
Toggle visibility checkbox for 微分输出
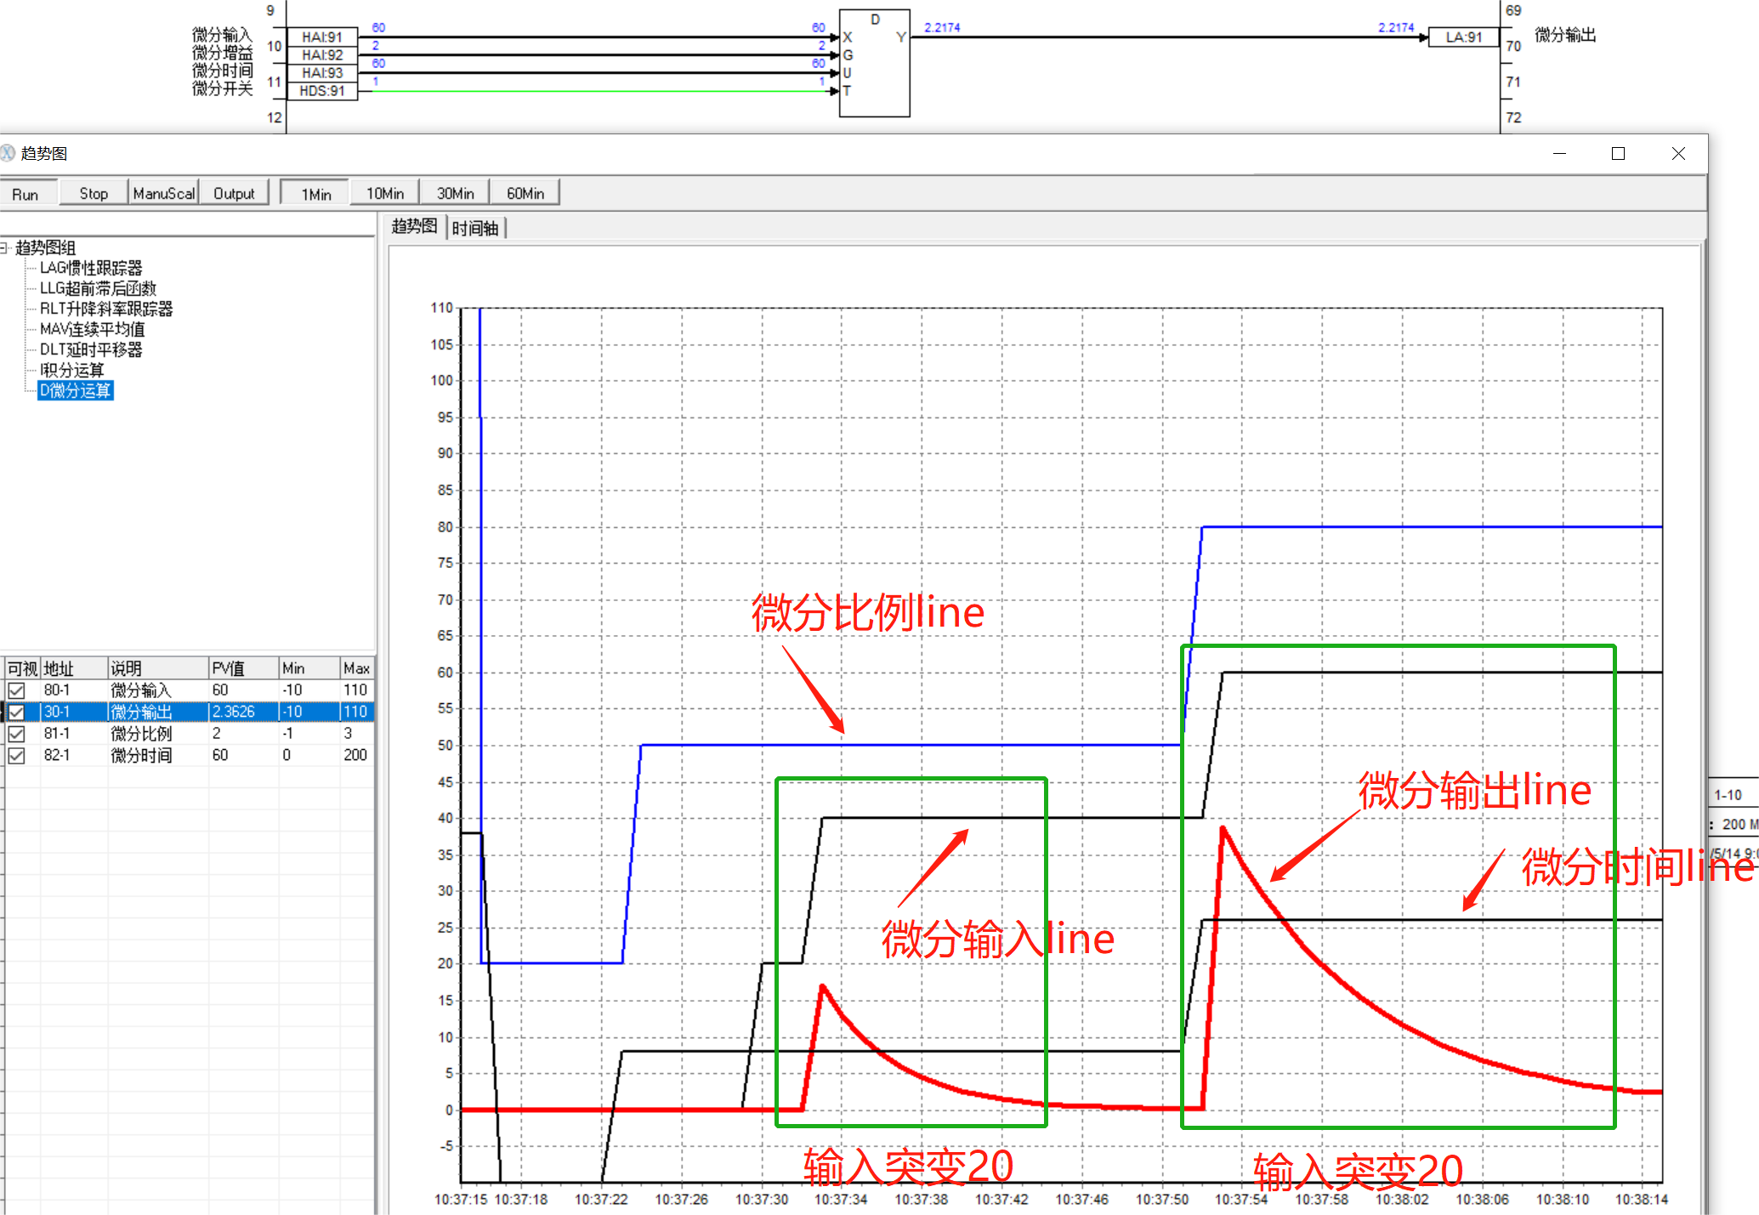16,712
